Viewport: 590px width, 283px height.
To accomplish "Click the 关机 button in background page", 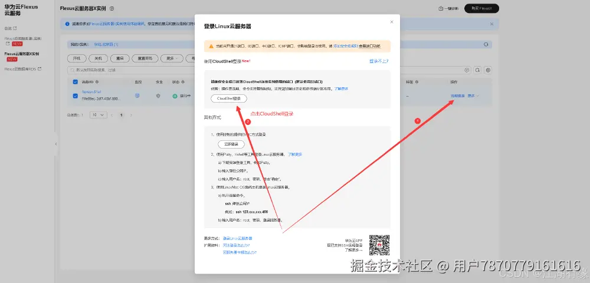I will pyautogui.click(x=98, y=58).
